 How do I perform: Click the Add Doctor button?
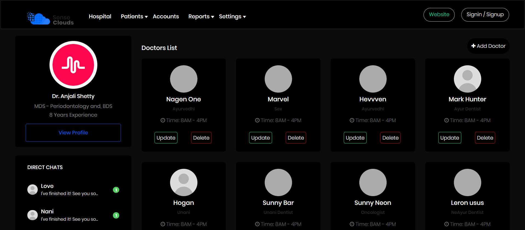488,46
